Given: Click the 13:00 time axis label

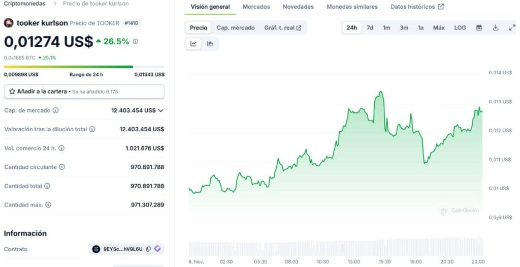Looking at the screenshot, I should click(353, 262).
